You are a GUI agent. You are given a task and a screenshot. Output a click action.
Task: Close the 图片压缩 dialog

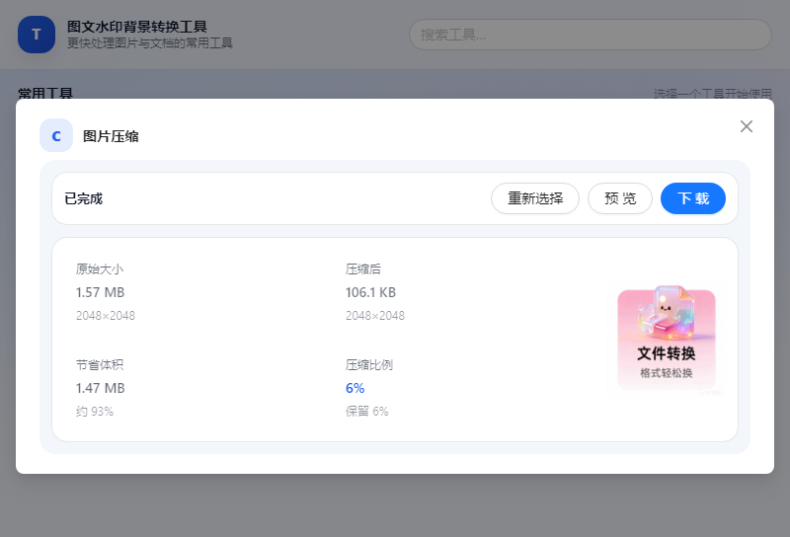point(747,126)
